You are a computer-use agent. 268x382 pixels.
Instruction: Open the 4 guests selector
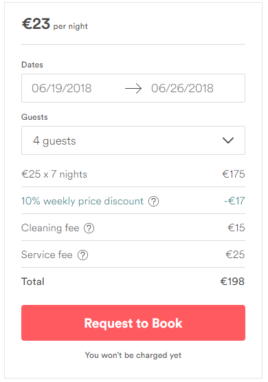coord(133,140)
